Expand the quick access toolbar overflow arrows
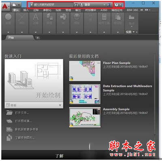 coord(19,5)
